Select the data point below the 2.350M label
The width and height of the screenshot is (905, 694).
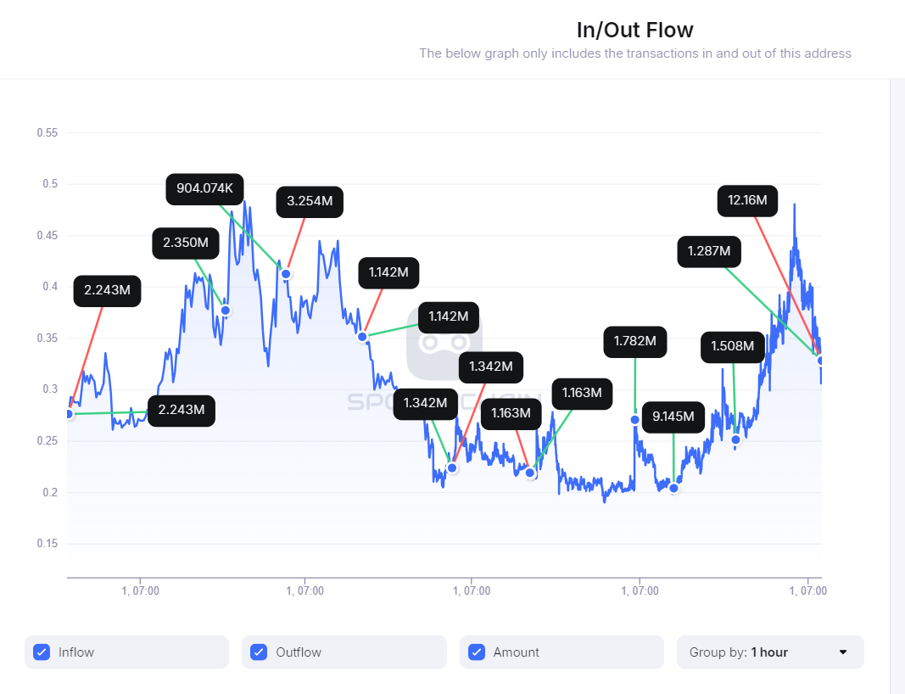pyautogui.click(x=224, y=311)
